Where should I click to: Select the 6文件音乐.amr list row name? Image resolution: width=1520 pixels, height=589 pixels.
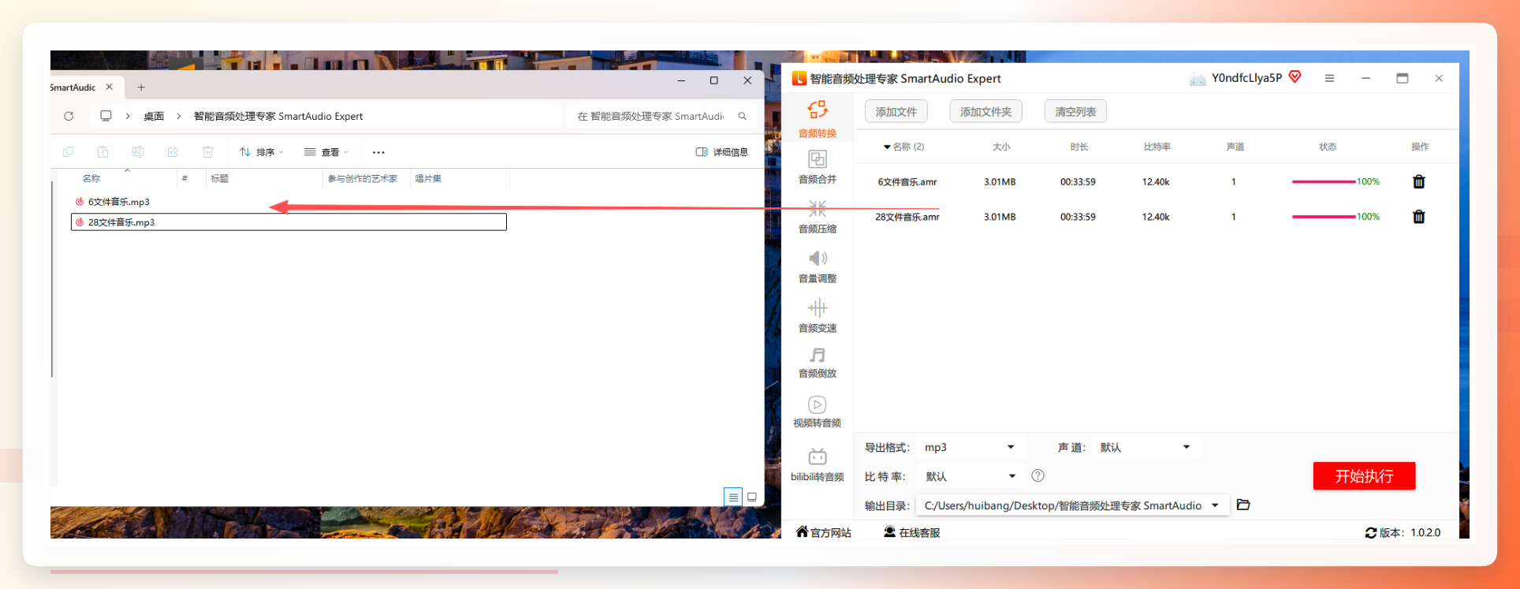coord(907,182)
